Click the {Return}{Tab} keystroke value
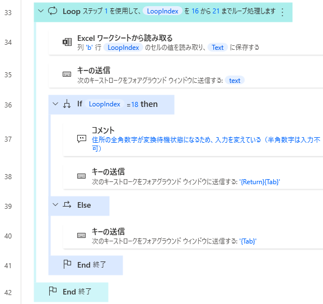Viewport: 323px width, 304px height. [260, 182]
